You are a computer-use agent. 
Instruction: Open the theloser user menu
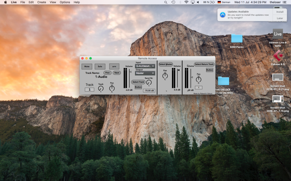pyautogui.click(x=275, y=2)
